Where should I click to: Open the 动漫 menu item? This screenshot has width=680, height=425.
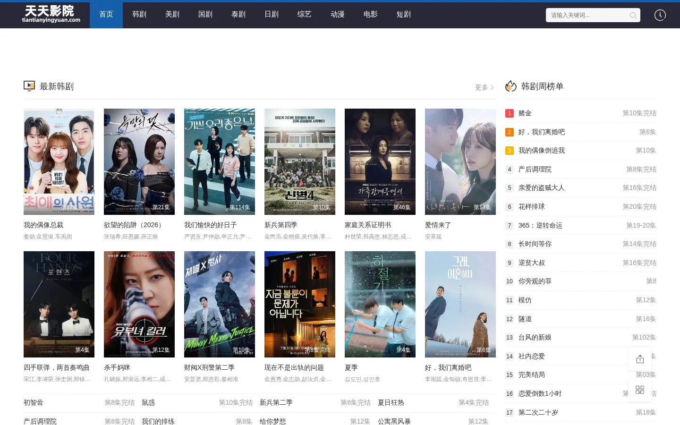click(338, 15)
